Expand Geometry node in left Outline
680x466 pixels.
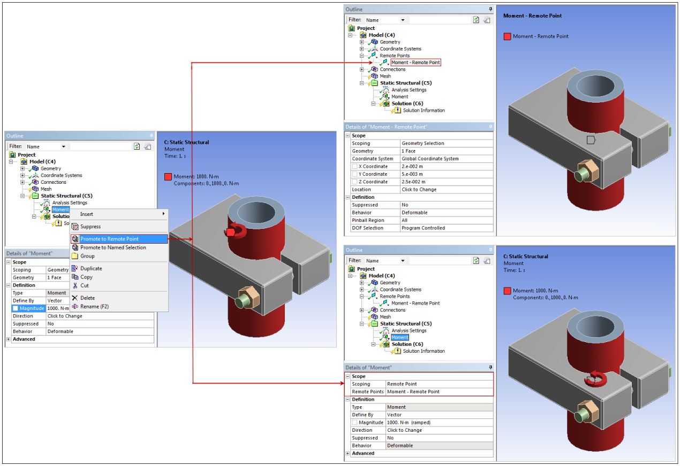22,168
